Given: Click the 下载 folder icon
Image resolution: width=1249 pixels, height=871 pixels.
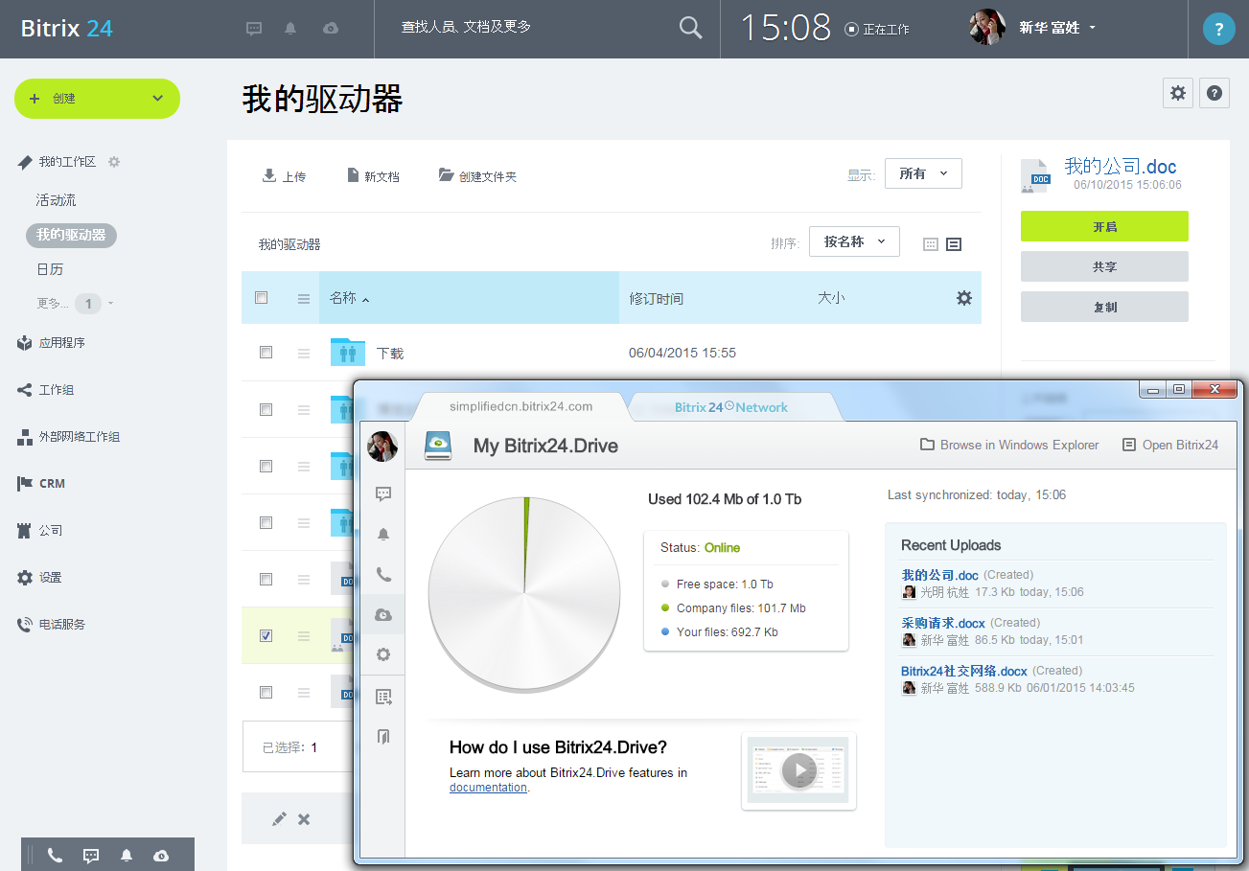Looking at the screenshot, I should point(348,352).
